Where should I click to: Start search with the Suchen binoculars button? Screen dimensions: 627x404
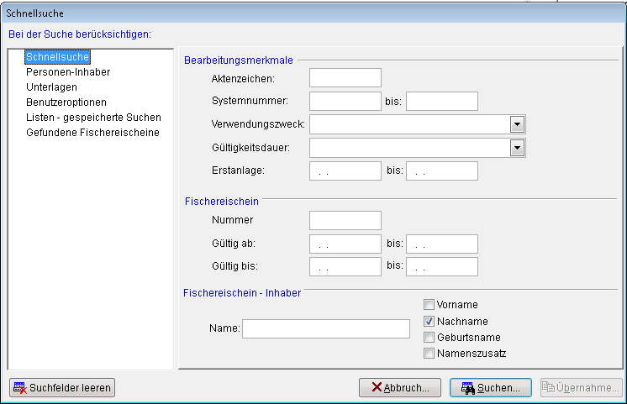point(491,387)
